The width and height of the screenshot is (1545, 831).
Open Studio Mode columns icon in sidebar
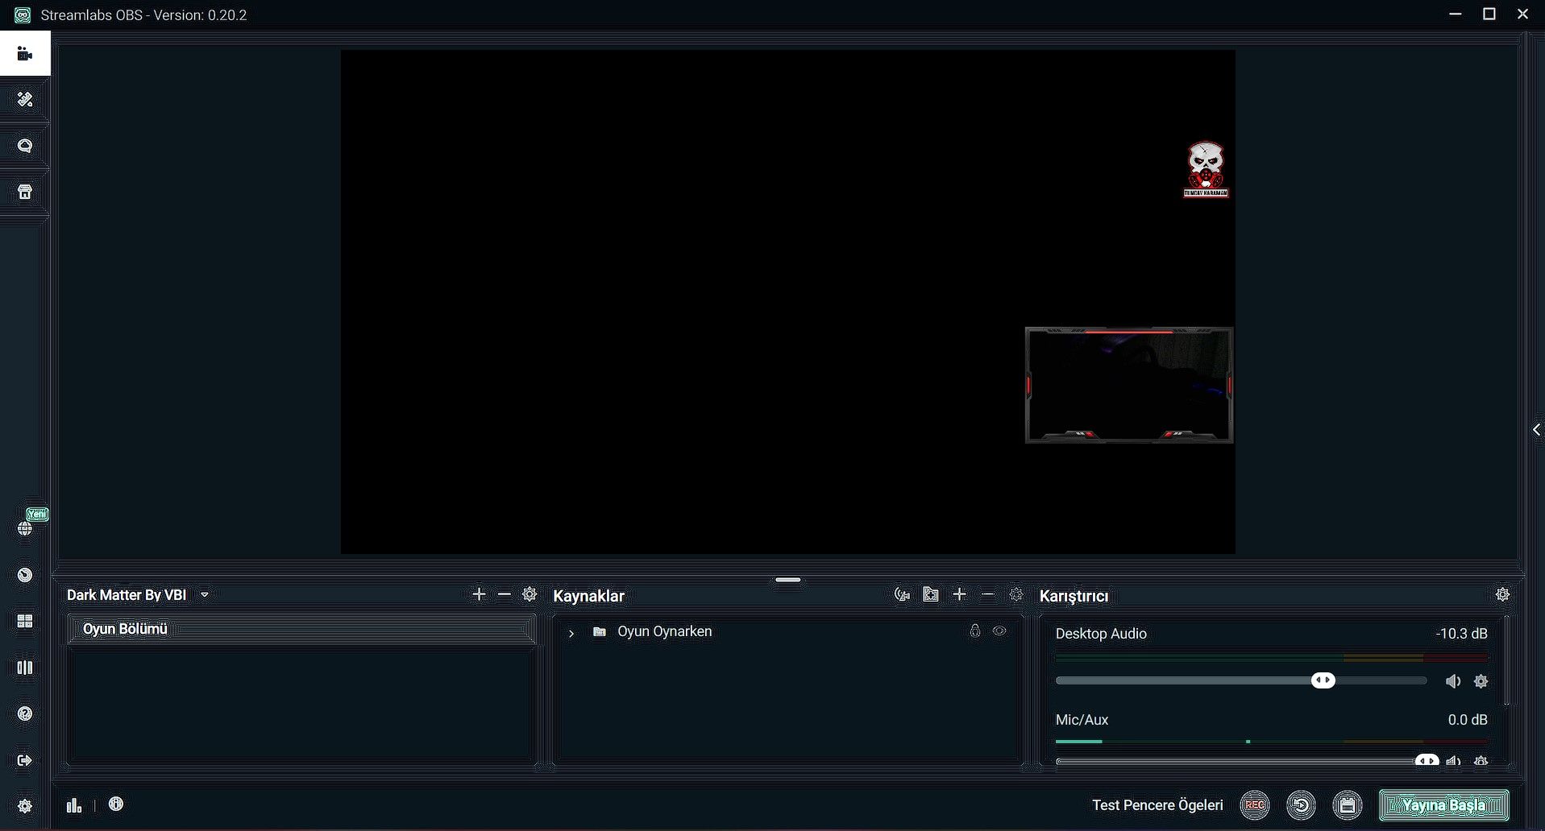click(x=25, y=668)
